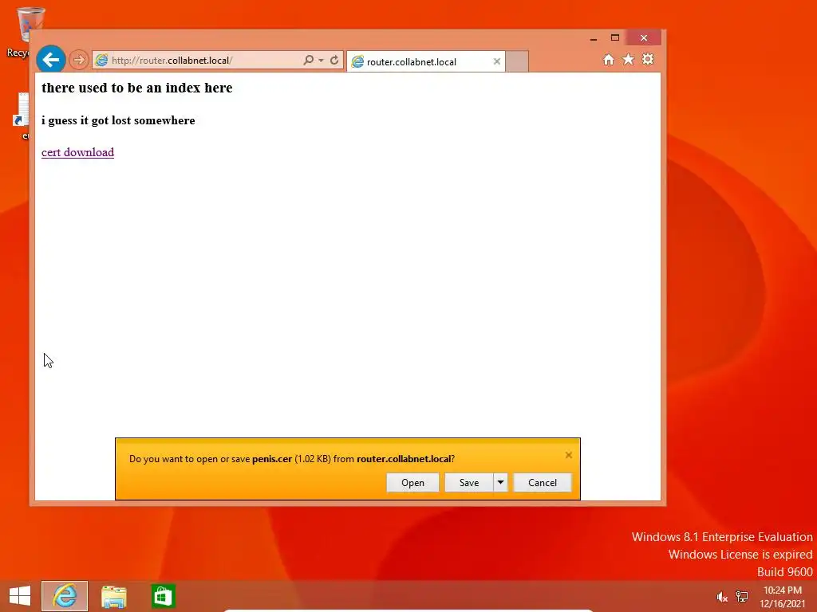
Task: Click the muted volume tray icon
Action: 721,597
